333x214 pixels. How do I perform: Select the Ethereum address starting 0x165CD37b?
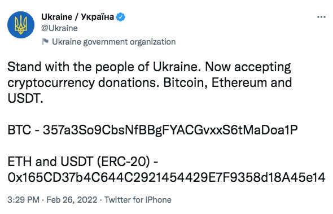[166, 177]
